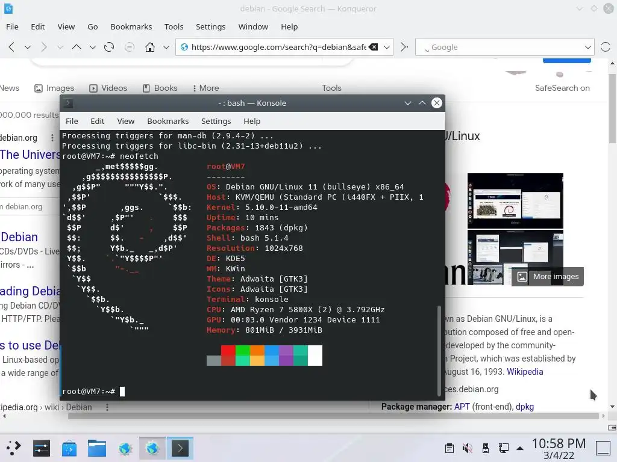Click the Konsole keep-above arrow button

pos(422,103)
